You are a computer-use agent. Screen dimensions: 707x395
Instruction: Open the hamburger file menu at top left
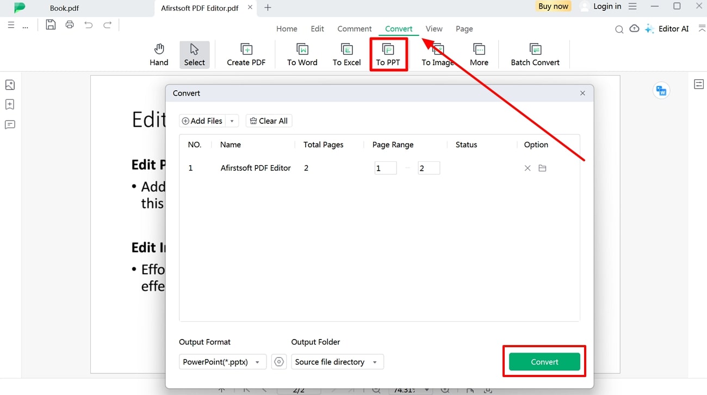[x=11, y=25]
